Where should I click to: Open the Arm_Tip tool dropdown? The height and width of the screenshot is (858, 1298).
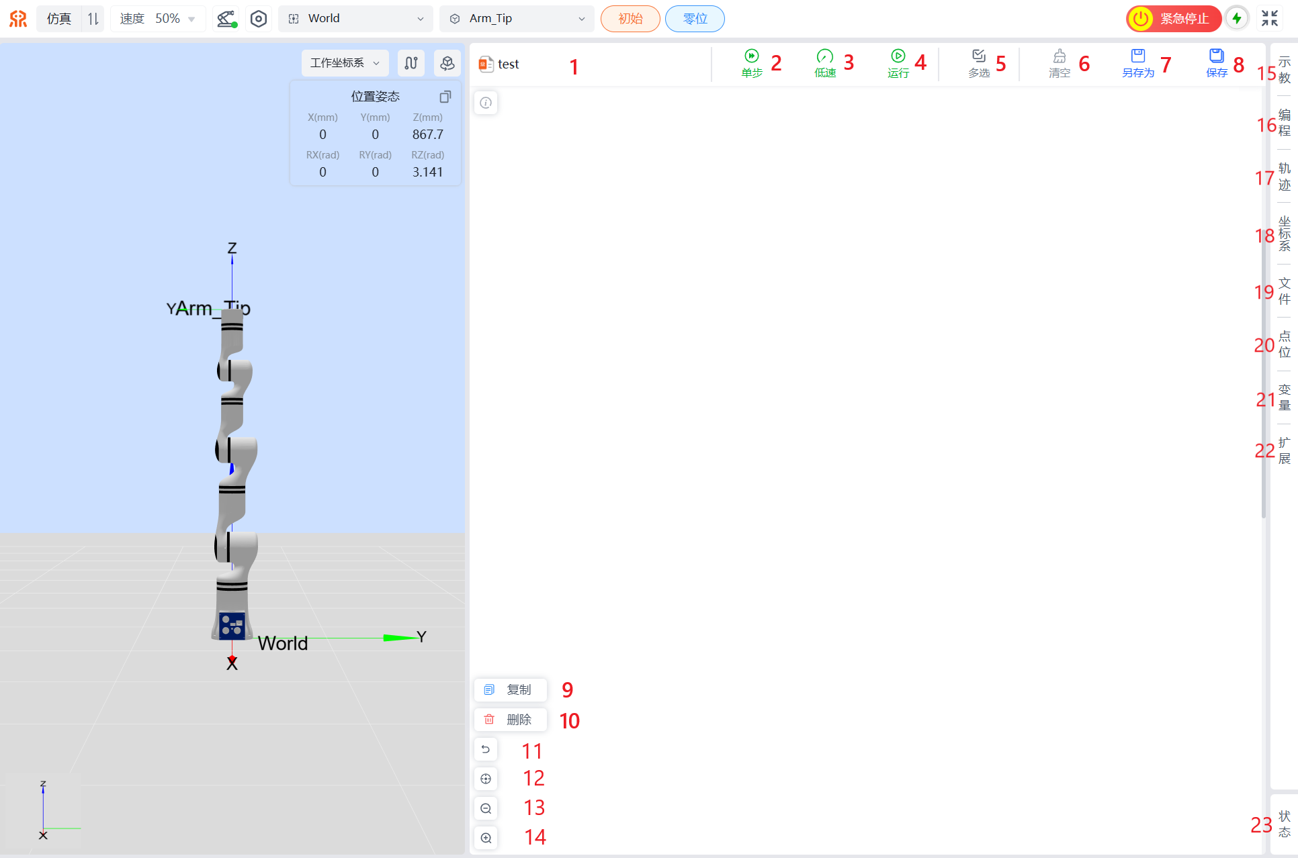[516, 19]
